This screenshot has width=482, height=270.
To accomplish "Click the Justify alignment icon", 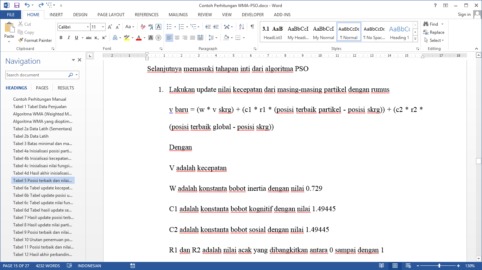I will tap(193, 38).
